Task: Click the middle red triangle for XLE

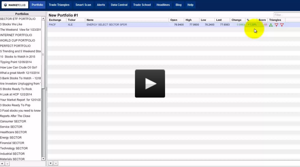Action: point(276,25)
